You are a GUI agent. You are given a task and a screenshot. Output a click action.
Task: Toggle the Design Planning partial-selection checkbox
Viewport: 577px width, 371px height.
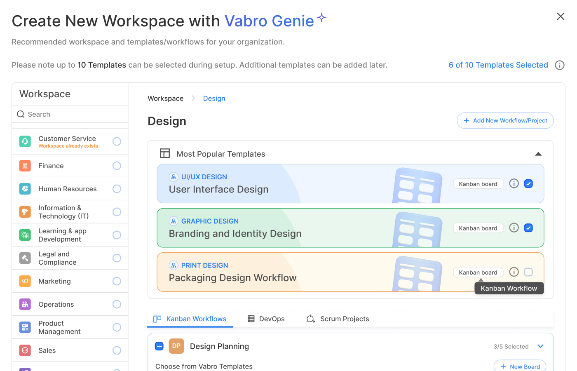159,346
